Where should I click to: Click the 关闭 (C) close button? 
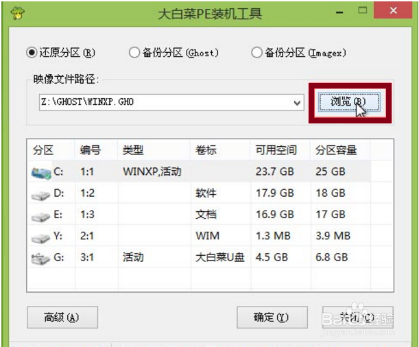tap(357, 318)
